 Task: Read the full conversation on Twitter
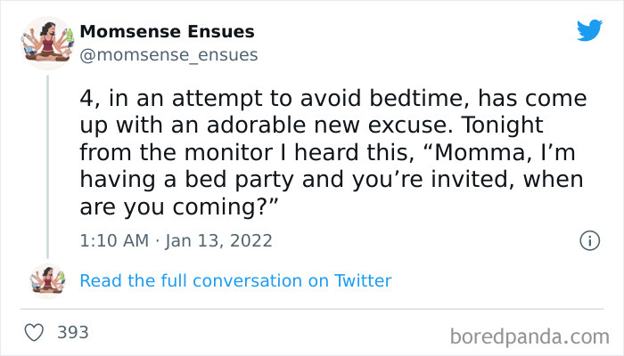[x=235, y=281]
